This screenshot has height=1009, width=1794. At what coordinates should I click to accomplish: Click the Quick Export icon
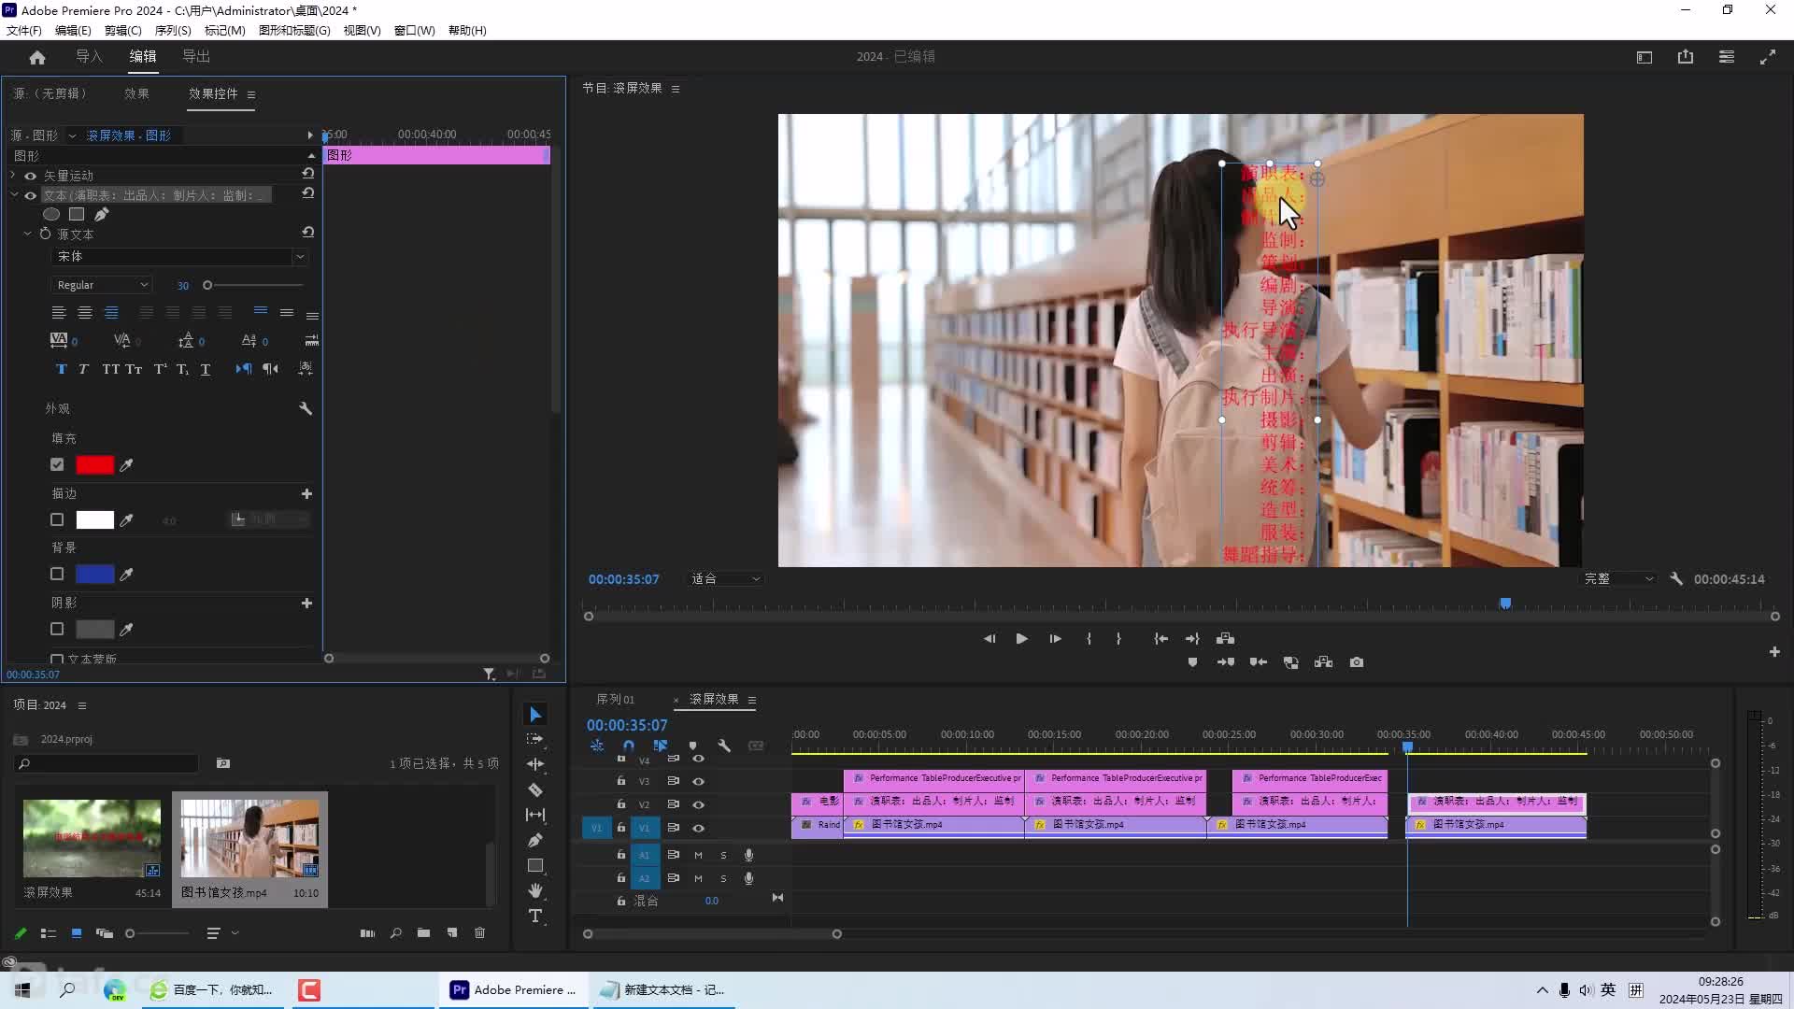[1686, 57]
